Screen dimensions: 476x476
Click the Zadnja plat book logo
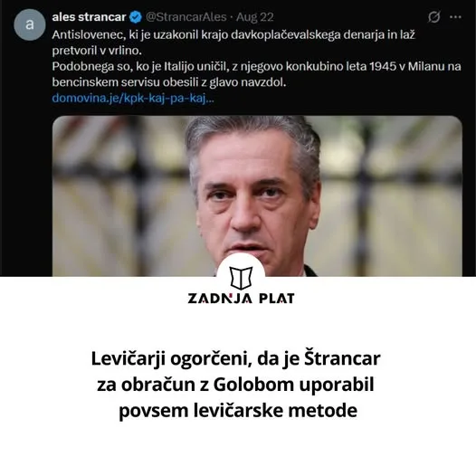(241, 277)
